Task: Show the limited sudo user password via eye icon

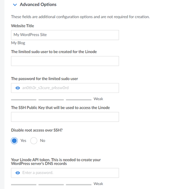Action: pos(18,88)
